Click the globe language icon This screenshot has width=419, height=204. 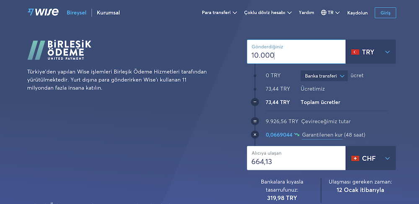tap(323, 13)
